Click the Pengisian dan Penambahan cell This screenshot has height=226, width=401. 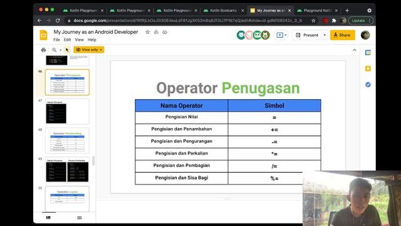pyautogui.click(x=182, y=130)
